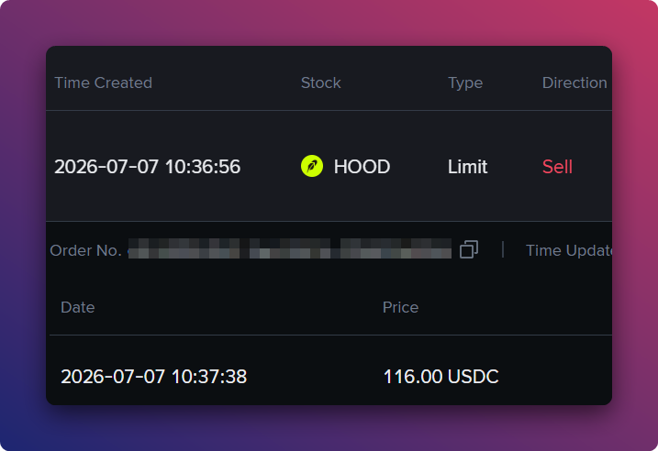Click the 2026-07-07 10:37:38 fill date
This screenshot has width=658, height=451.
coord(153,377)
